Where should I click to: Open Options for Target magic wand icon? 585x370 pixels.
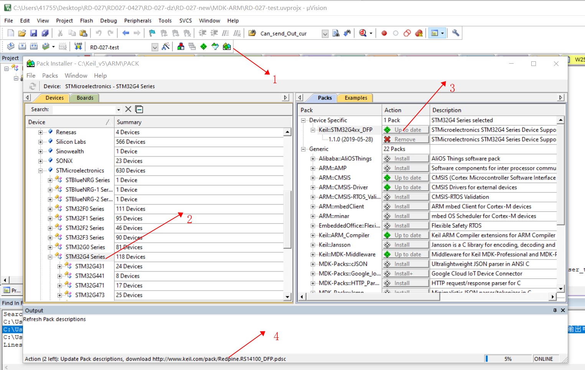click(166, 47)
